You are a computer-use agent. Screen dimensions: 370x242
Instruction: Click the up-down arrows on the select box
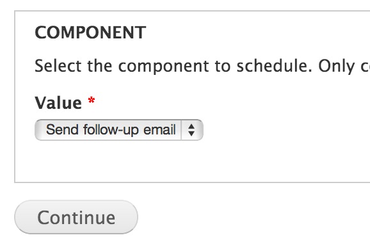(x=191, y=130)
